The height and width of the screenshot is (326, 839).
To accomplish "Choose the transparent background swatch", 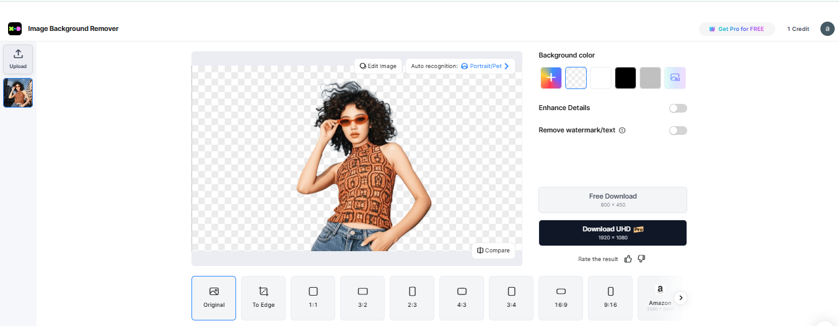I will pos(576,78).
